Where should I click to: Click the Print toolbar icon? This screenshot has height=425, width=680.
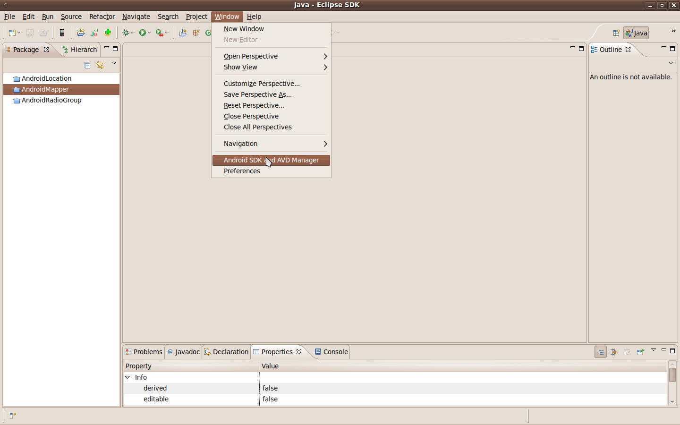(x=43, y=33)
